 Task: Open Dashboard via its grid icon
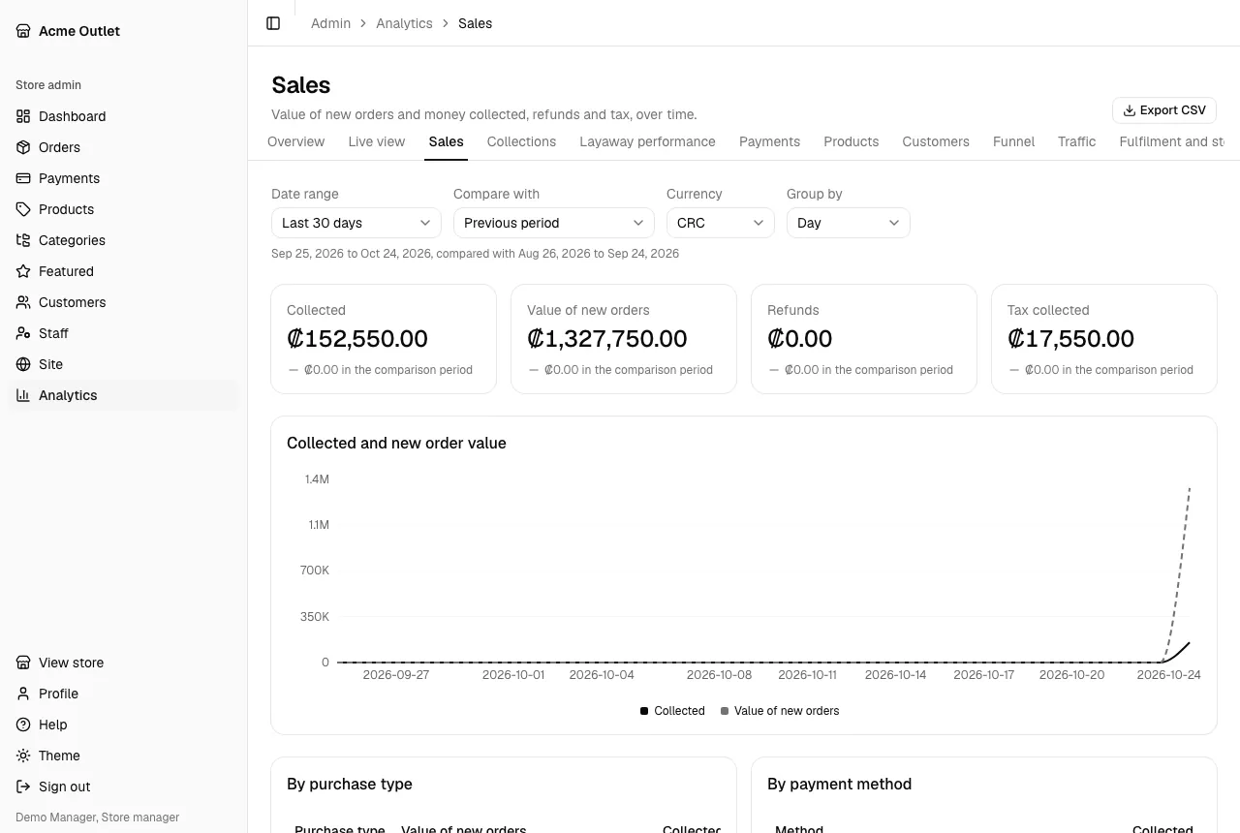(x=23, y=116)
